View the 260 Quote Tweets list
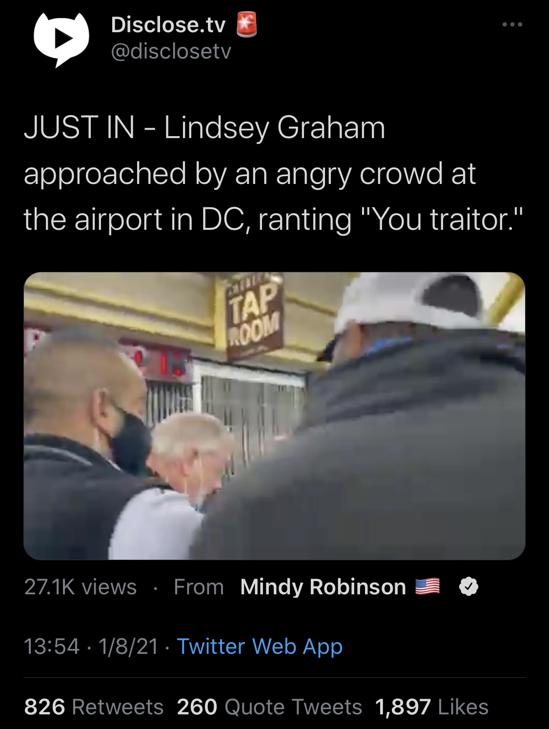The height and width of the screenshot is (729, 549). [x=270, y=707]
